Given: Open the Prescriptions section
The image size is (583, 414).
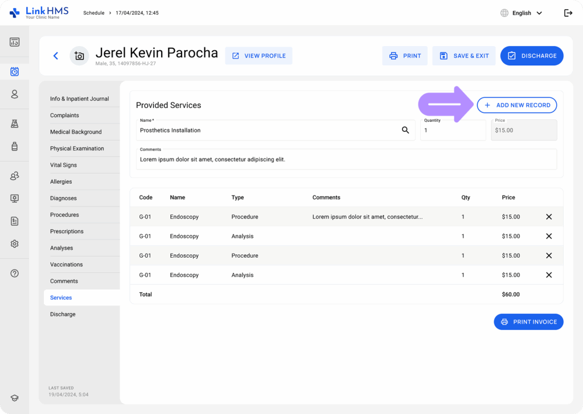Looking at the screenshot, I should coord(67,231).
